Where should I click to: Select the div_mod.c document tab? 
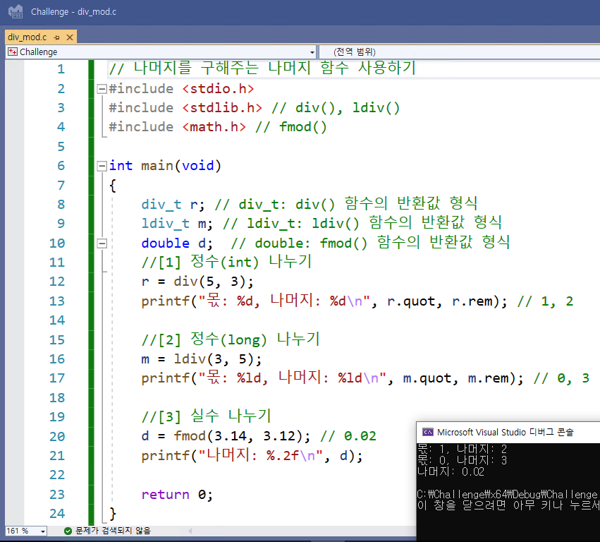pos(27,37)
